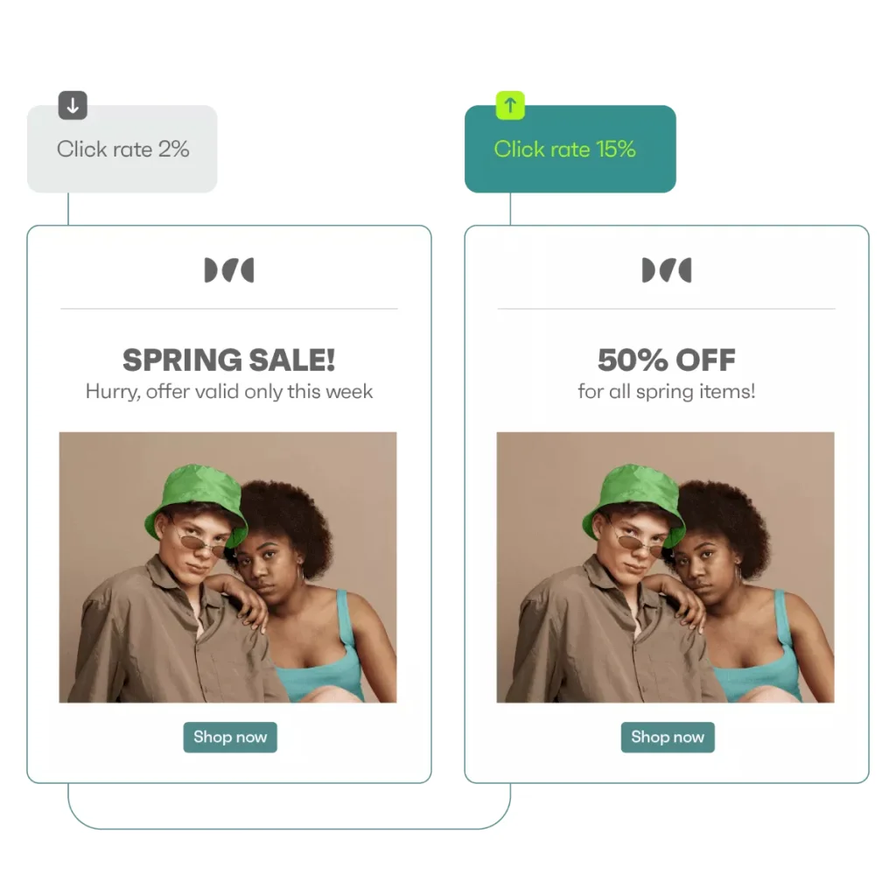Click the brand logo in the 50% OFF email

click(x=667, y=270)
